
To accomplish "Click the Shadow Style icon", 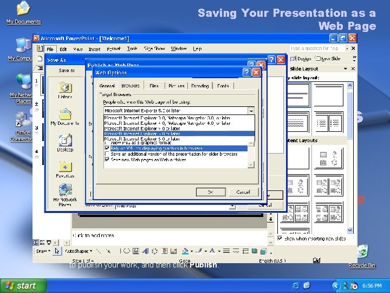I will point(255,251).
